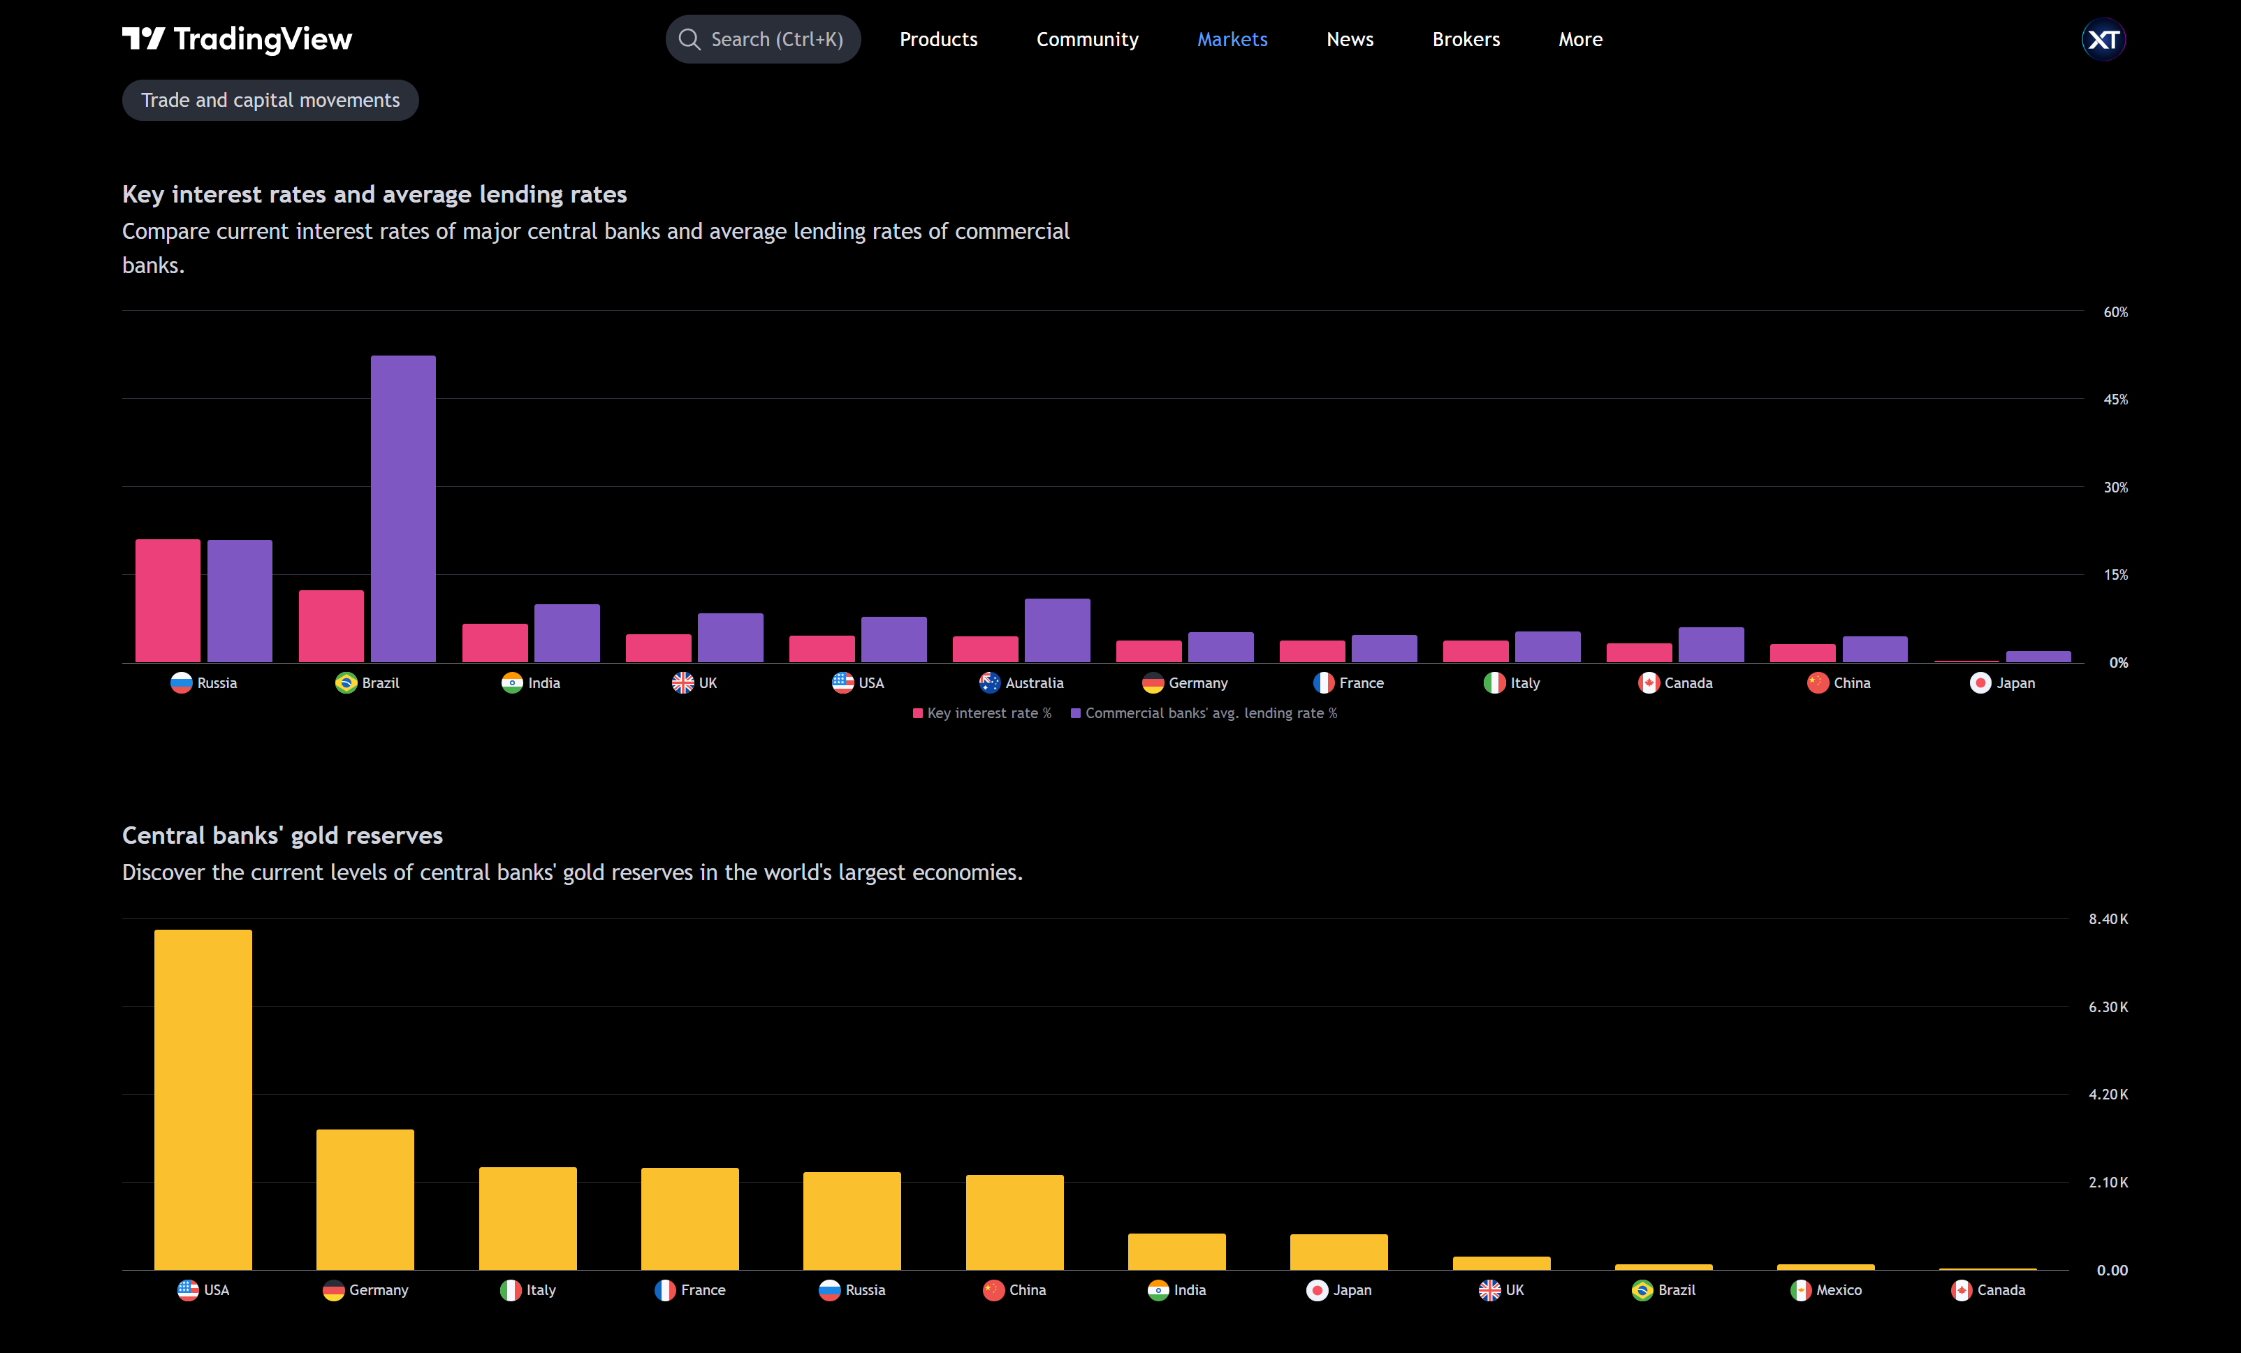
Task: Open the News menu
Action: click(x=1350, y=39)
